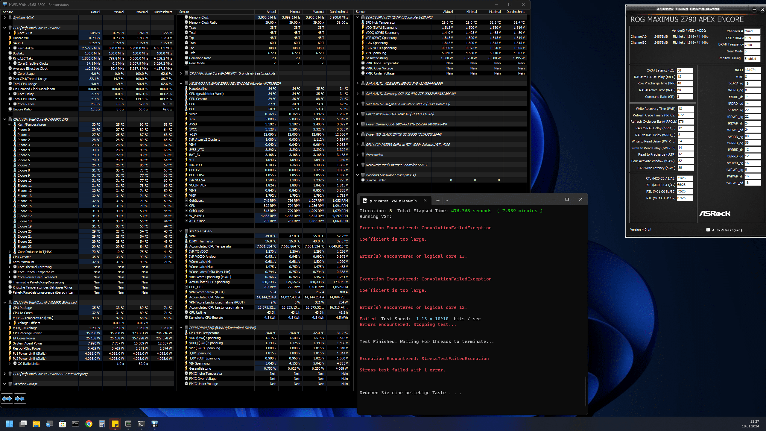Open the Windows Start menu
766x431 pixels.
click(x=10, y=424)
